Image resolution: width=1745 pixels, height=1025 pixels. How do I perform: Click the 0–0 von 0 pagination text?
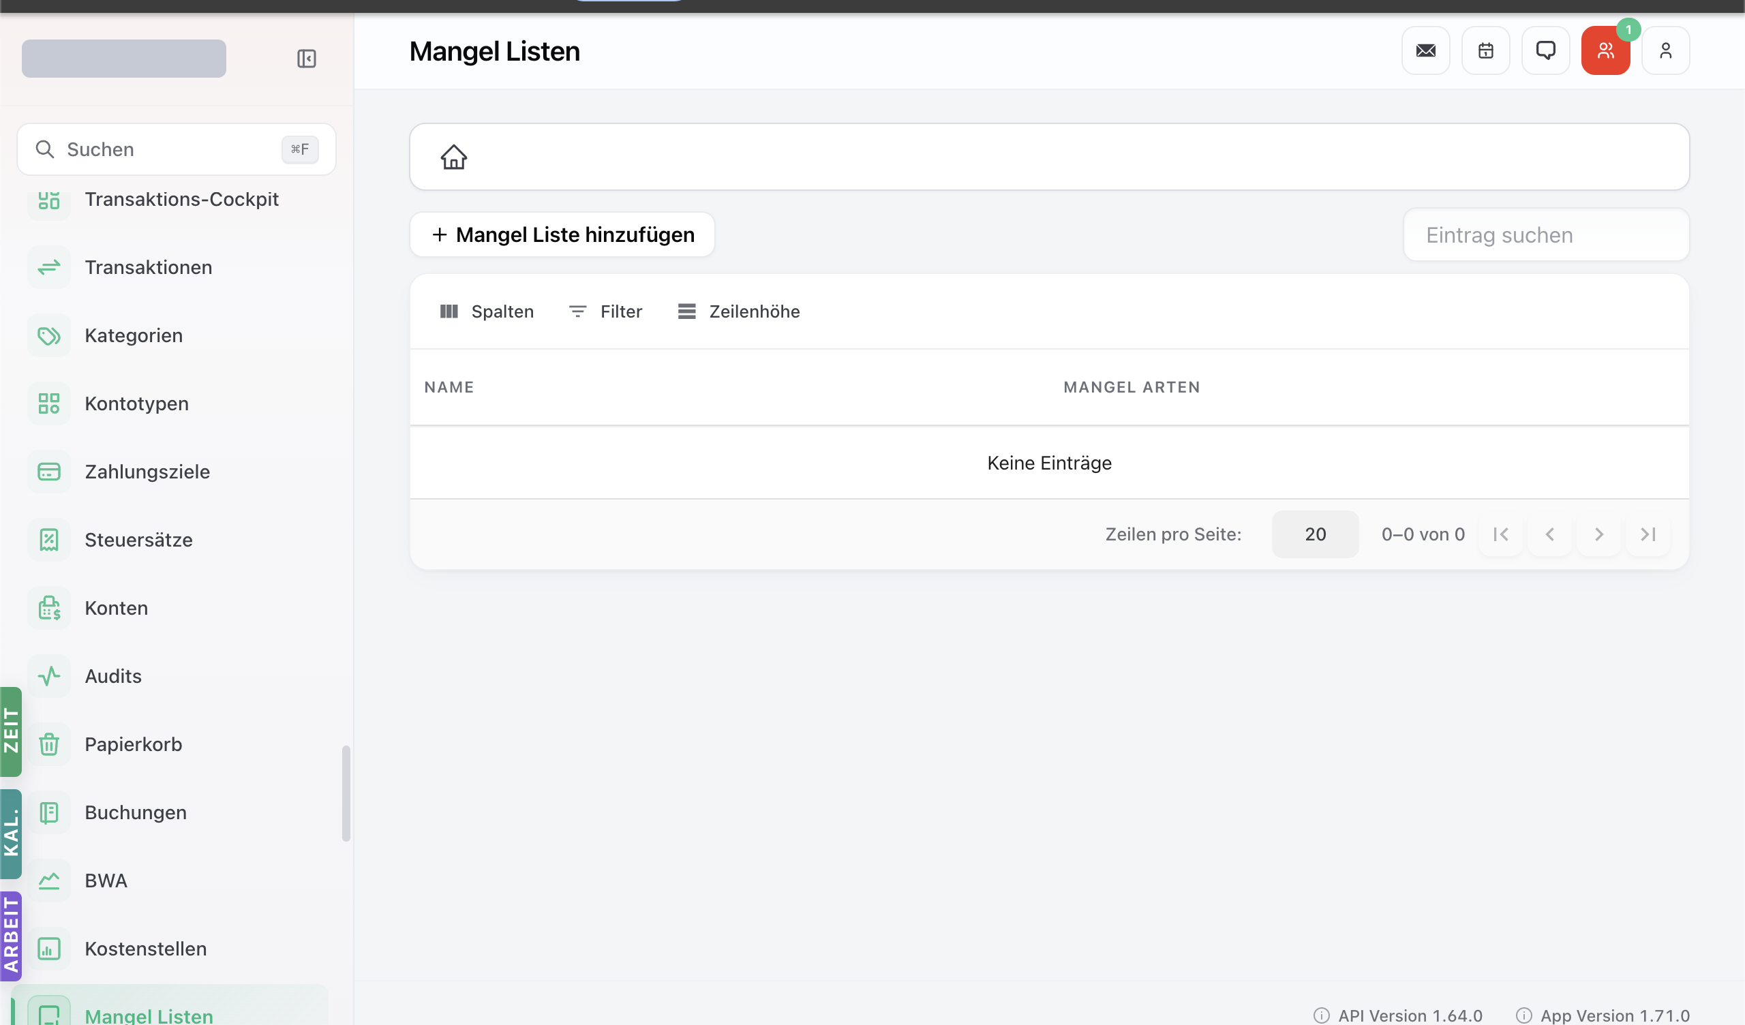tap(1423, 534)
